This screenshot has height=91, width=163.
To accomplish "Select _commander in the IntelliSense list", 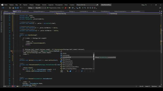I will click(x=76, y=55).
